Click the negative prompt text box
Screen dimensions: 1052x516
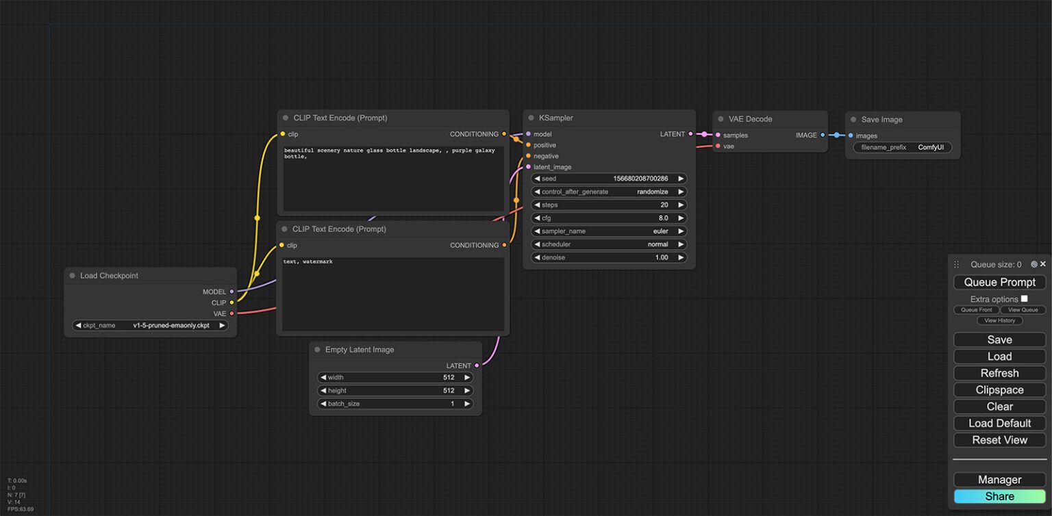393,294
